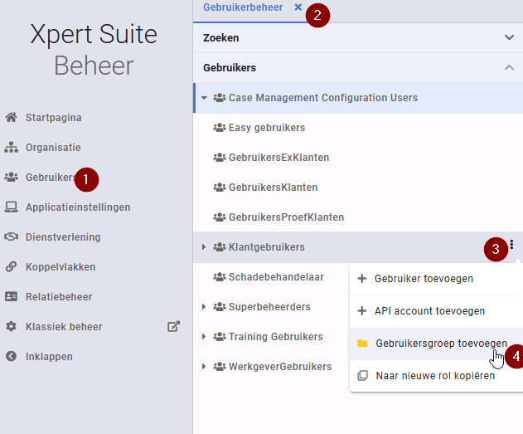
Task: Click the group icon of GebruikersKlanten
Action: coord(220,188)
